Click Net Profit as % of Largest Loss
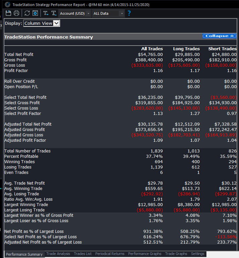Viewport: 239px width, 258px height. [34, 232]
